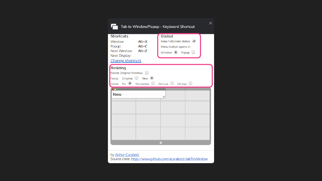Image resolution: width=322 pixels, height=181 pixels.
Task: Click the green traffic-light dot on the preview window
Action: [117, 89]
